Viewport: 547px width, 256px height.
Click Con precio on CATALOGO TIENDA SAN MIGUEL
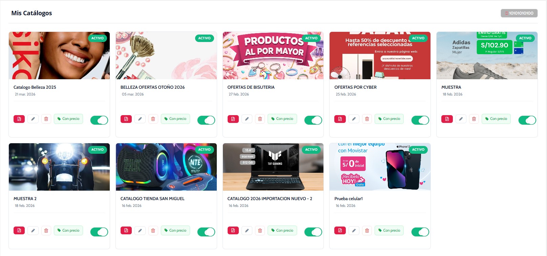tap(175, 231)
